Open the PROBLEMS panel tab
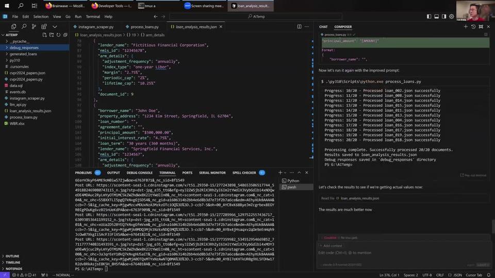 click(x=84, y=173)
